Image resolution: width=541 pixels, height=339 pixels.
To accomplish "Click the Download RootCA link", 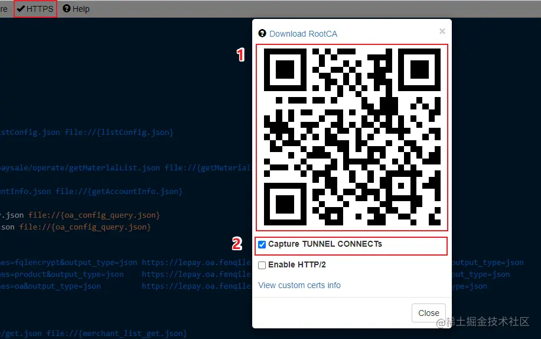I will tap(303, 34).
